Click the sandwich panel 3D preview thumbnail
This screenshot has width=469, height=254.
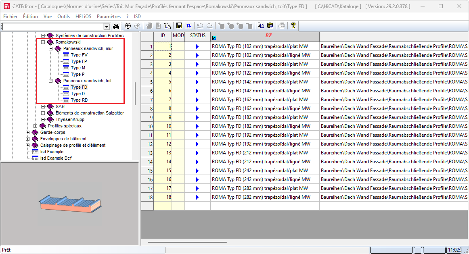pyautogui.click(x=70, y=204)
